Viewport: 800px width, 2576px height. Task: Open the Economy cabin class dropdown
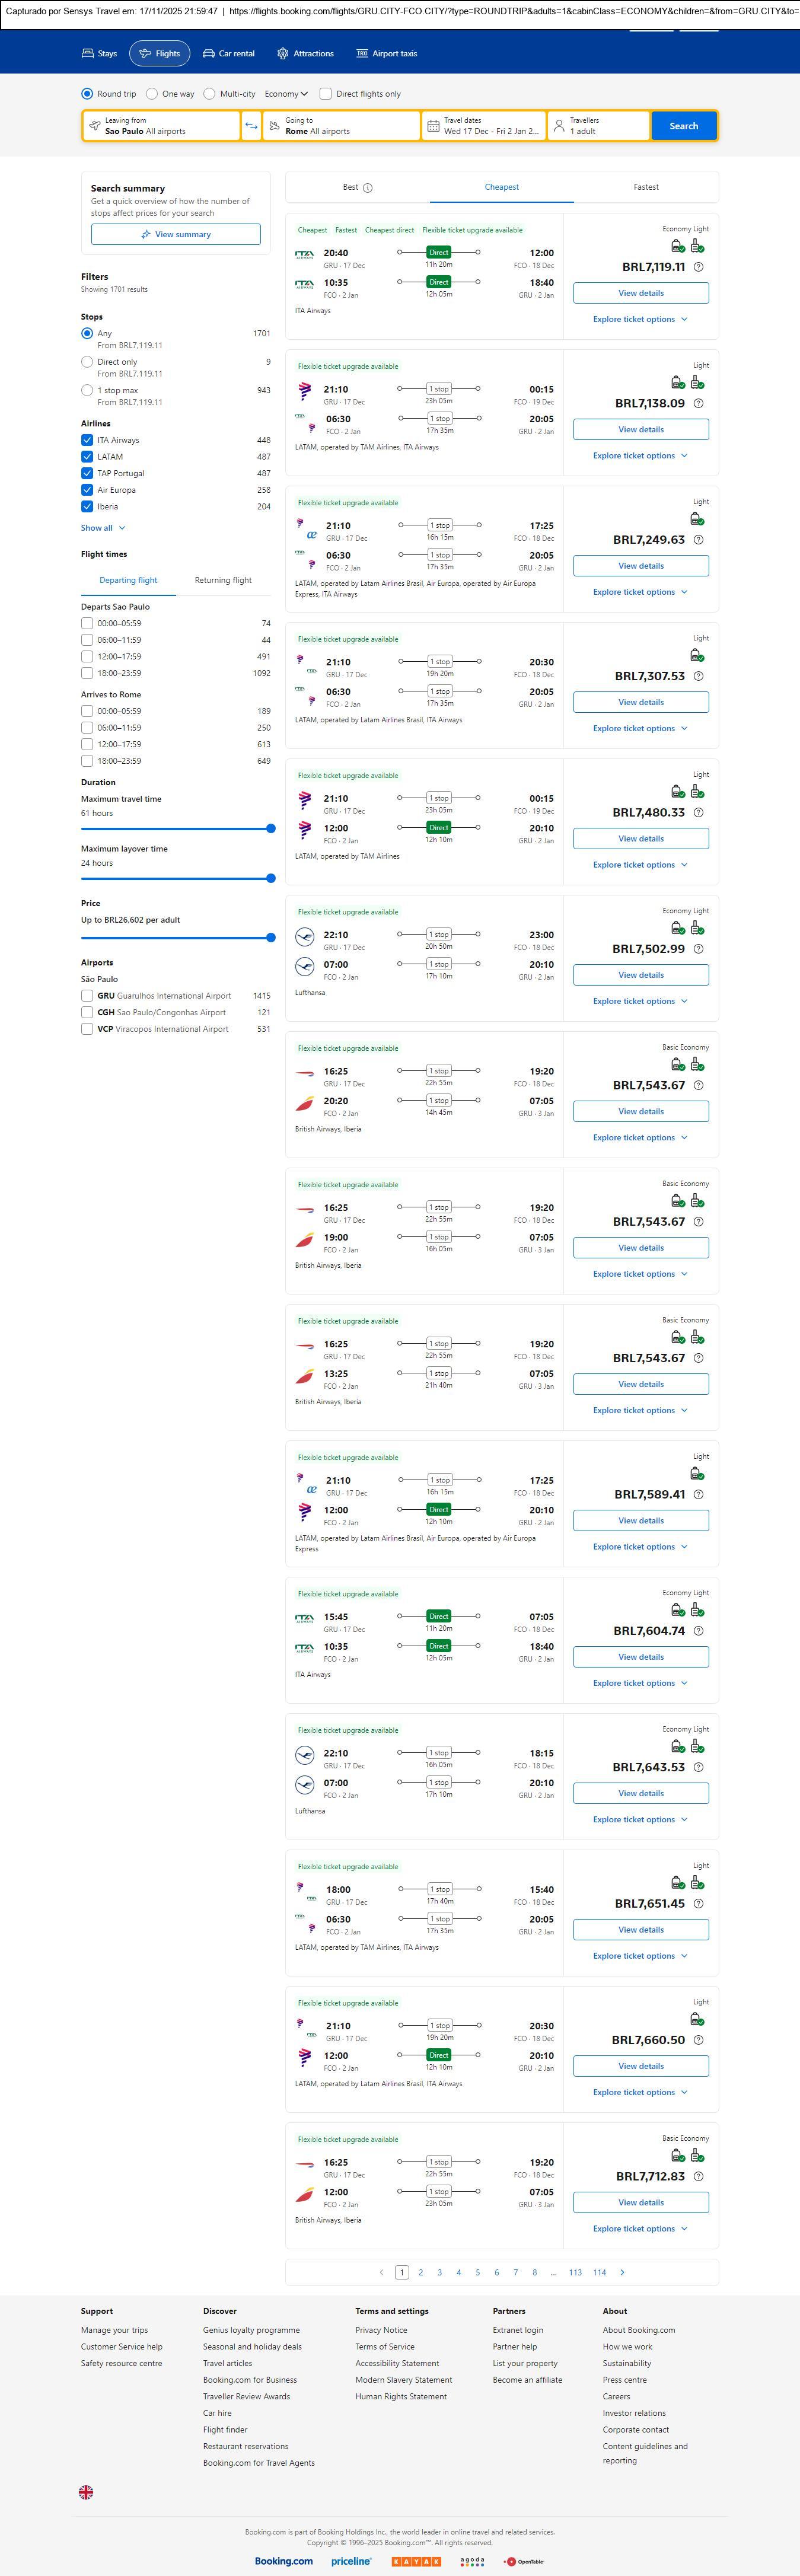[285, 94]
